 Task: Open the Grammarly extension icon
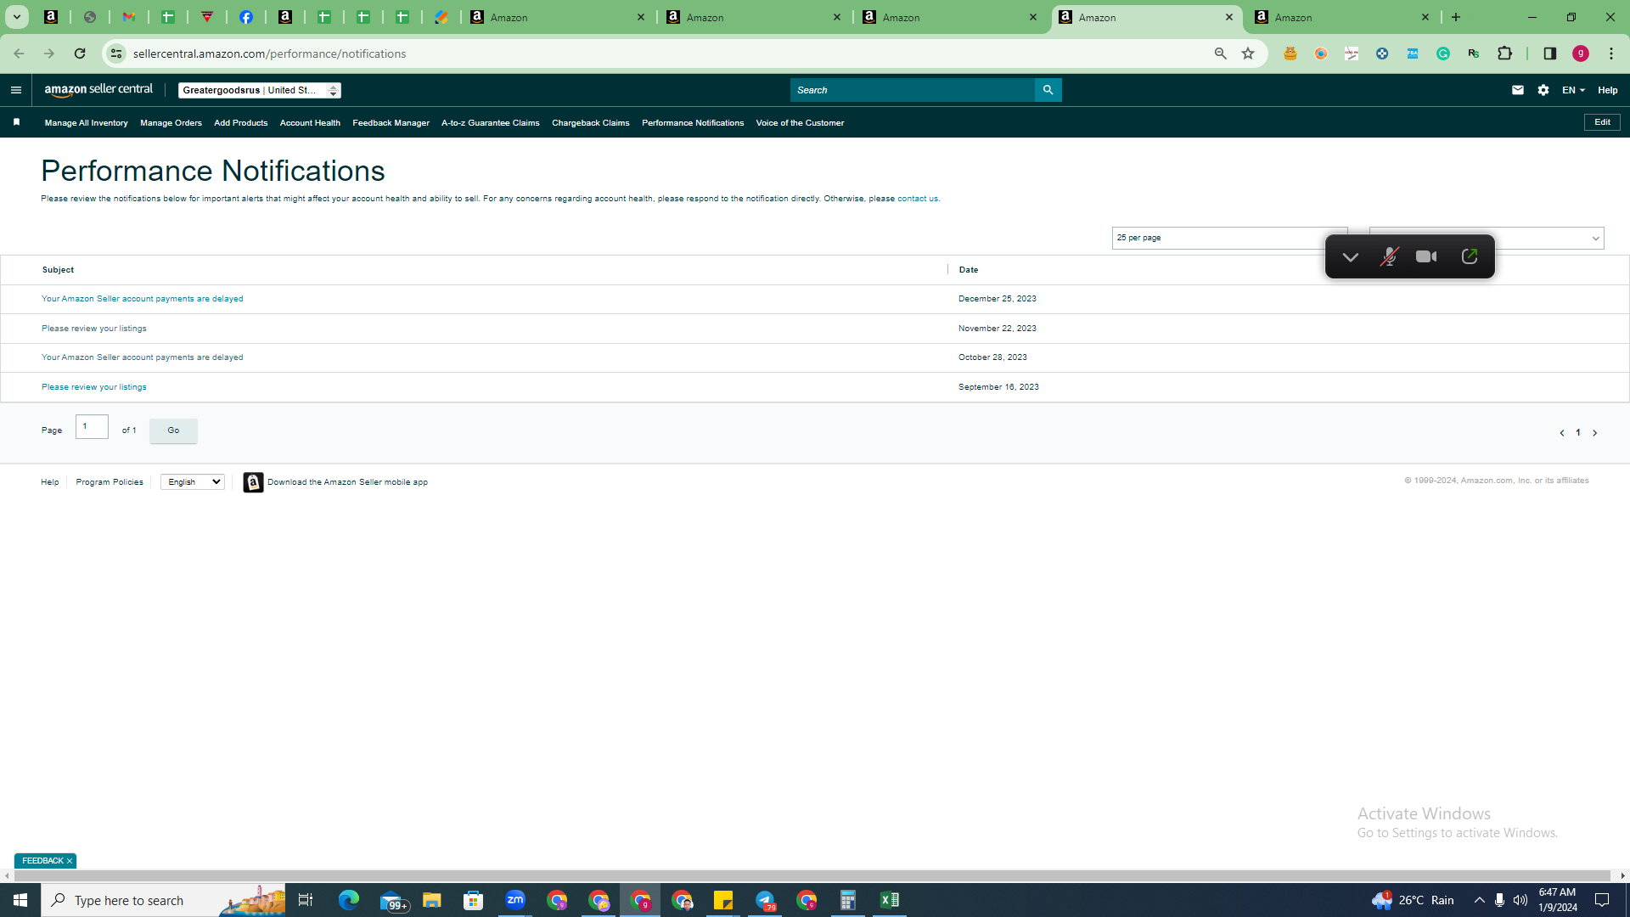[x=1443, y=53]
